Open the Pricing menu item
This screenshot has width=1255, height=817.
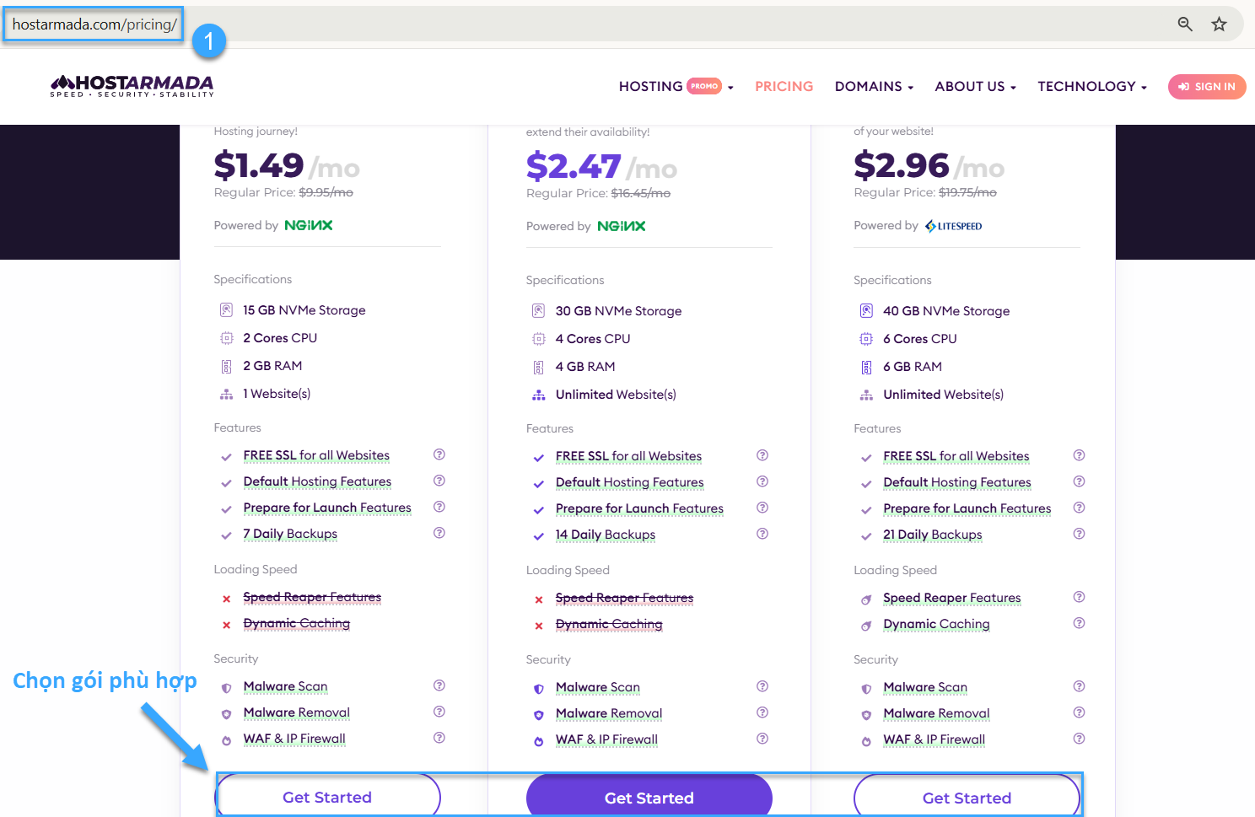[x=784, y=86]
